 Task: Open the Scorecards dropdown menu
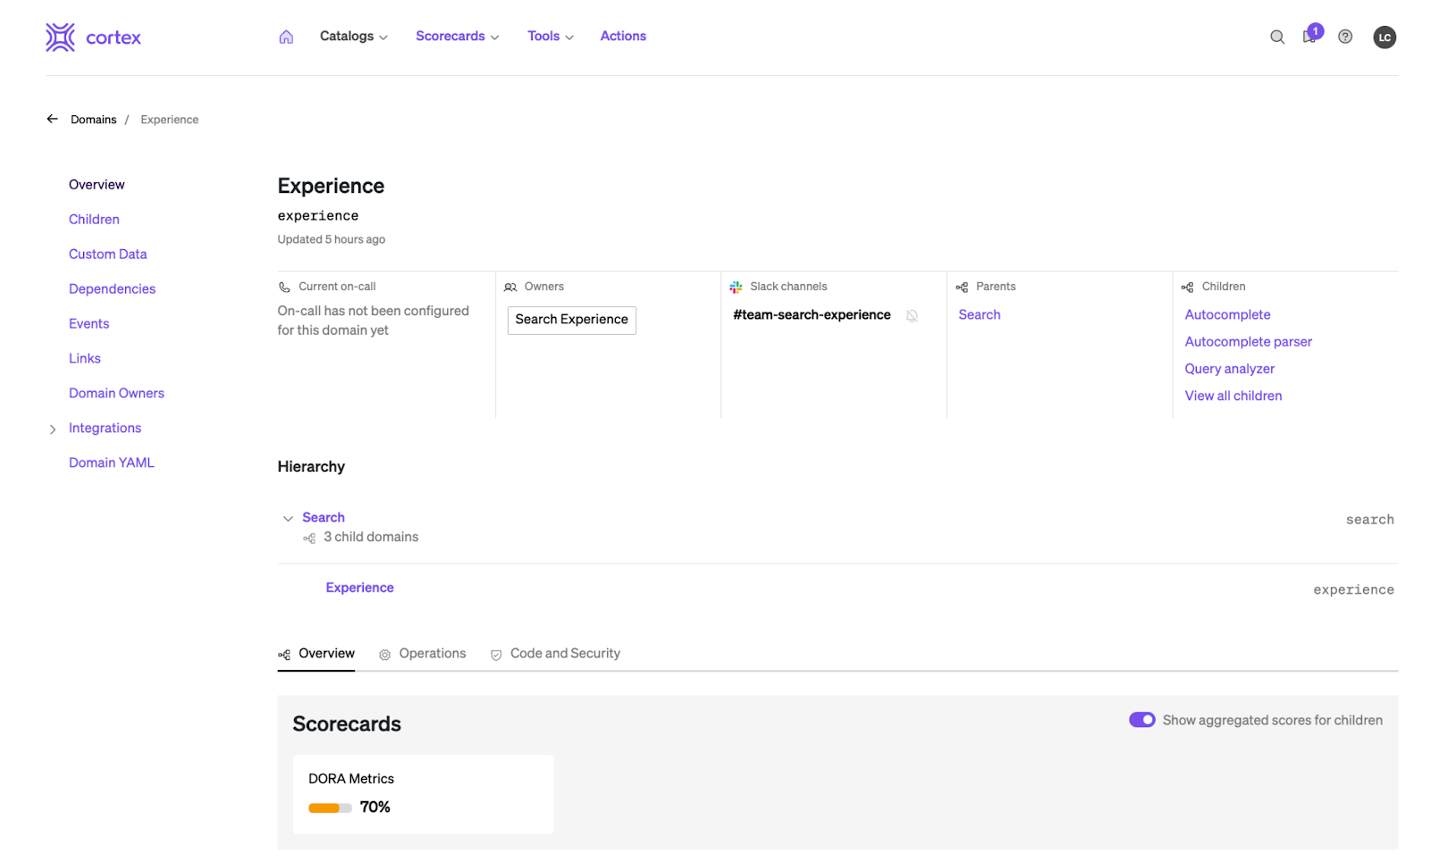tap(457, 37)
